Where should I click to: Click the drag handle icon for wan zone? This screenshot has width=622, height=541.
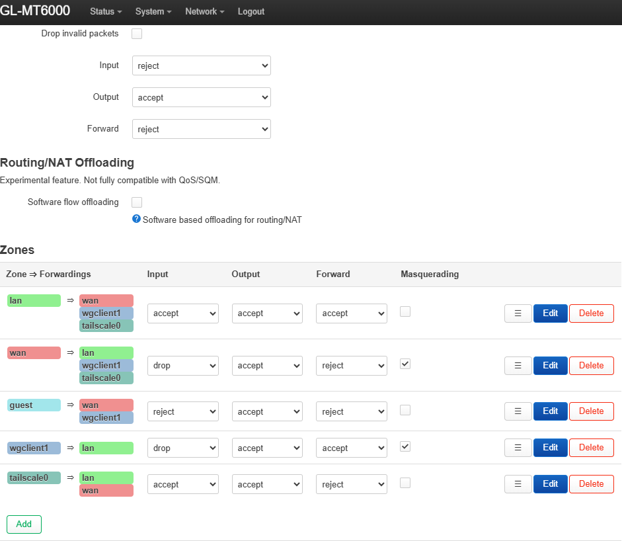point(518,366)
